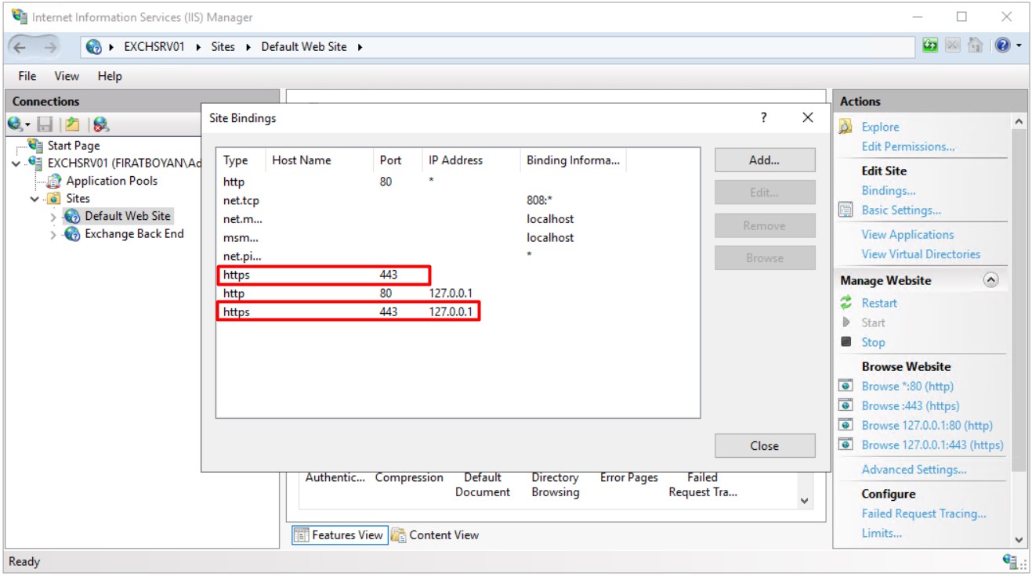Image resolution: width=1032 pixels, height=576 pixels.
Task: Click the green Restart icon
Action: pos(846,303)
